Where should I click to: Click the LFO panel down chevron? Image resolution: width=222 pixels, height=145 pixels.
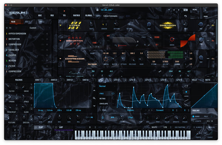tap(94, 106)
